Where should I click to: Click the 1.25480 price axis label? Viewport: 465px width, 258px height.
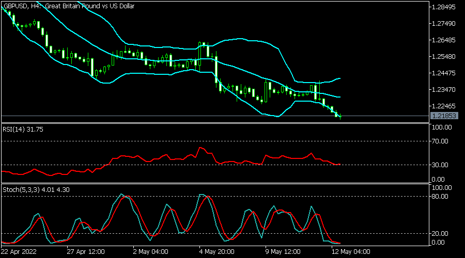[x=444, y=56]
